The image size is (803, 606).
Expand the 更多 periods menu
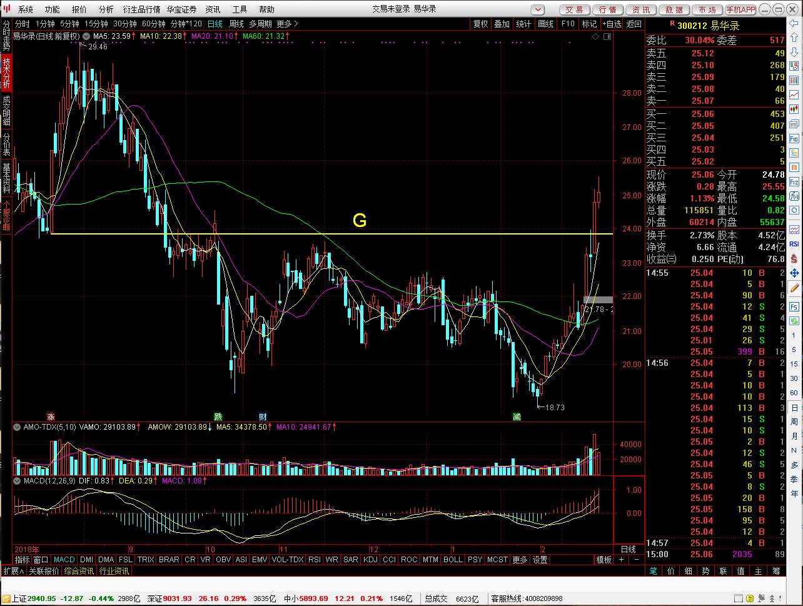coord(287,24)
